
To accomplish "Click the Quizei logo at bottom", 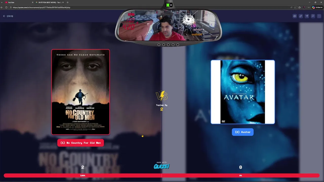I will pyautogui.click(x=161, y=166).
